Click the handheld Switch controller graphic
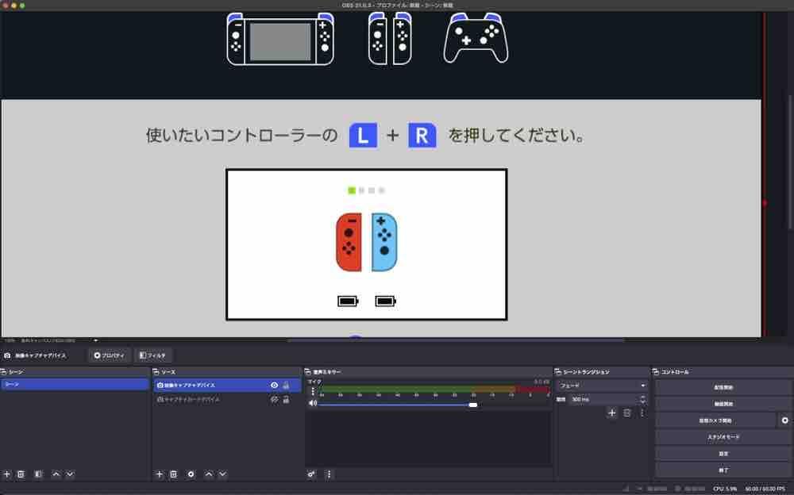Screen dimensions: 794x495 [280, 39]
